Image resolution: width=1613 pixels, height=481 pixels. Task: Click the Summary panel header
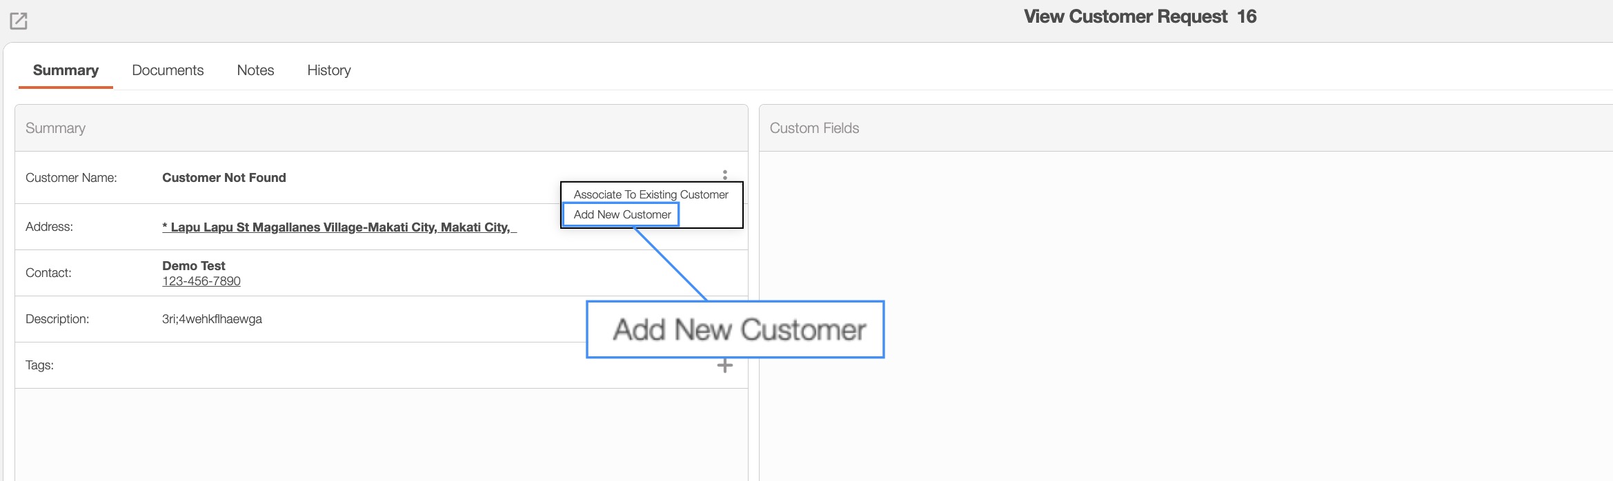pyautogui.click(x=55, y=128)
